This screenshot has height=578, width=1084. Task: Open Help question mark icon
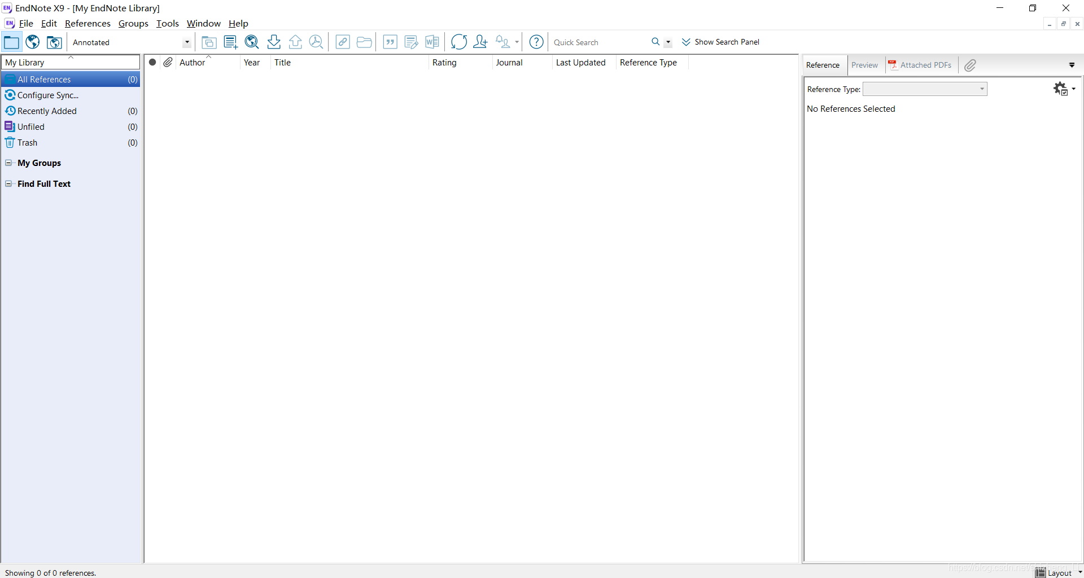click(x=536, y=42)
